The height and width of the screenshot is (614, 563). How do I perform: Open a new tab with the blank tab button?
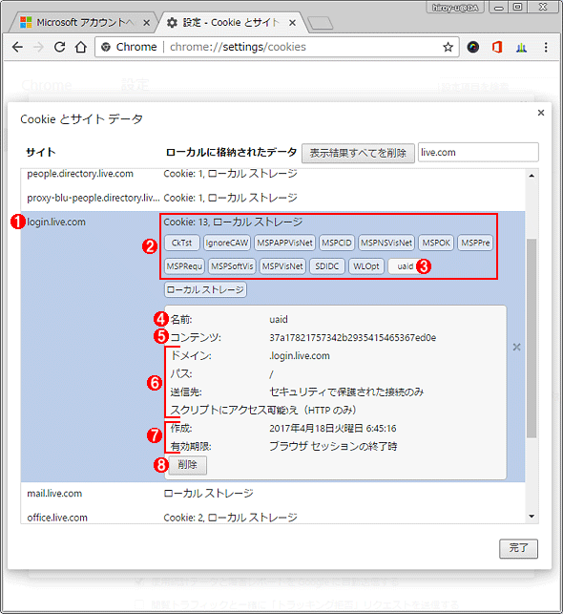[x=320, y=24]
